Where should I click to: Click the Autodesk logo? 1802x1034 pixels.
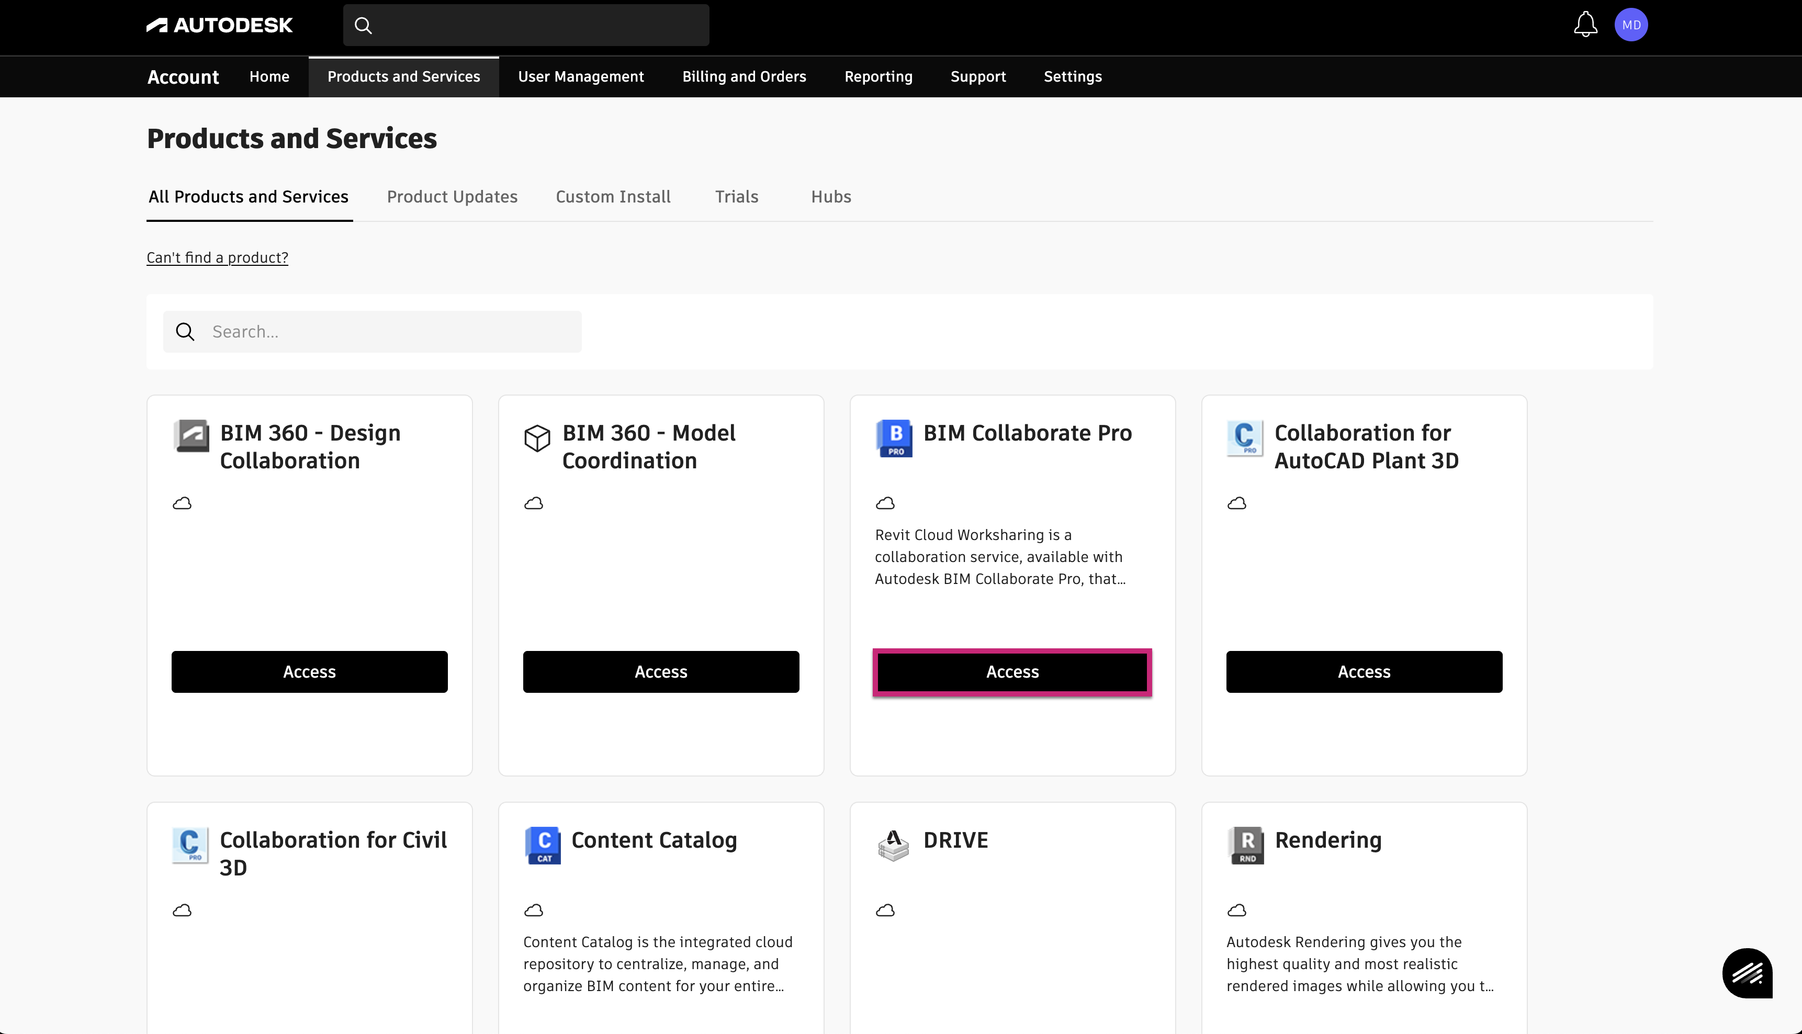click(x=219, y=24)
